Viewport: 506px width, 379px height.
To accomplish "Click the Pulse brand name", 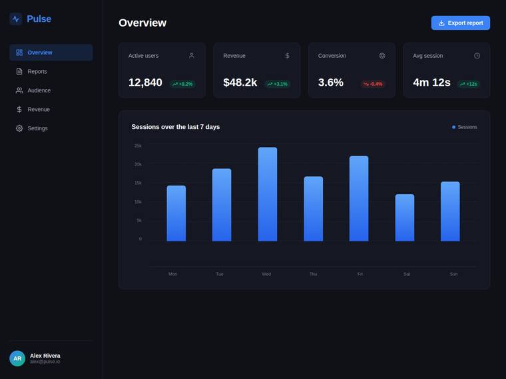I will click(x=39, y=19).
